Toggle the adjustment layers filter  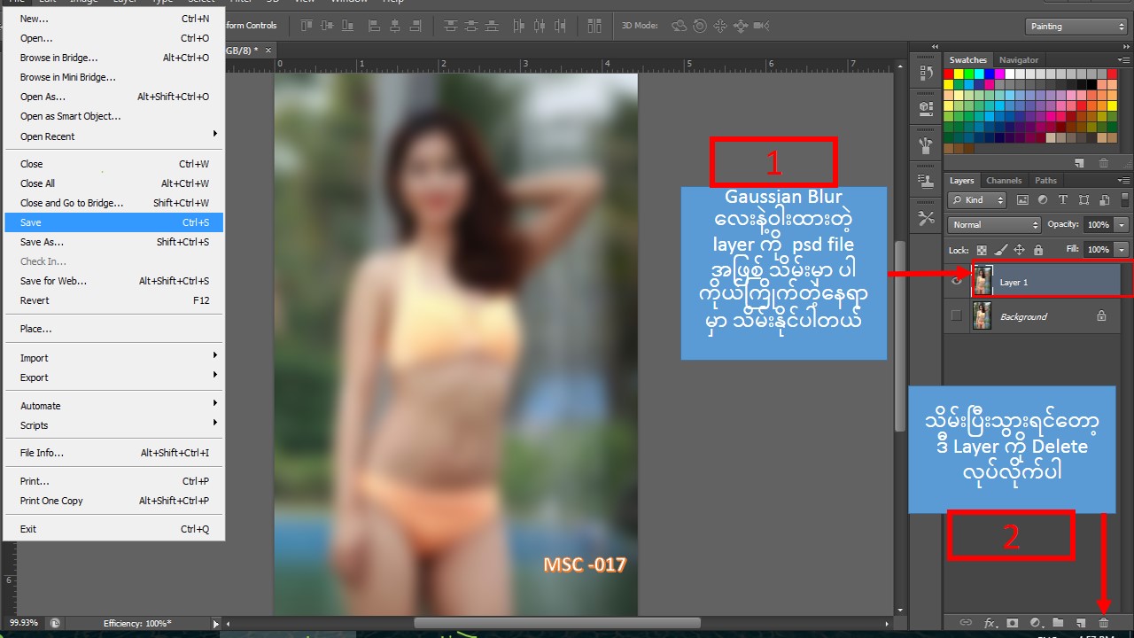1043,200
